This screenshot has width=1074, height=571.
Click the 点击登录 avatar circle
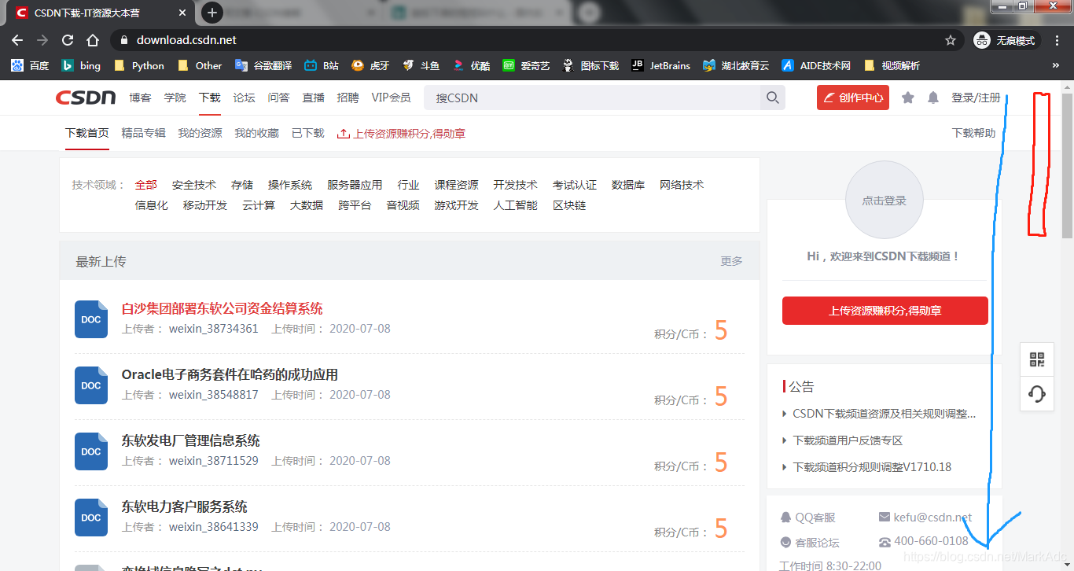click(885, 201)
